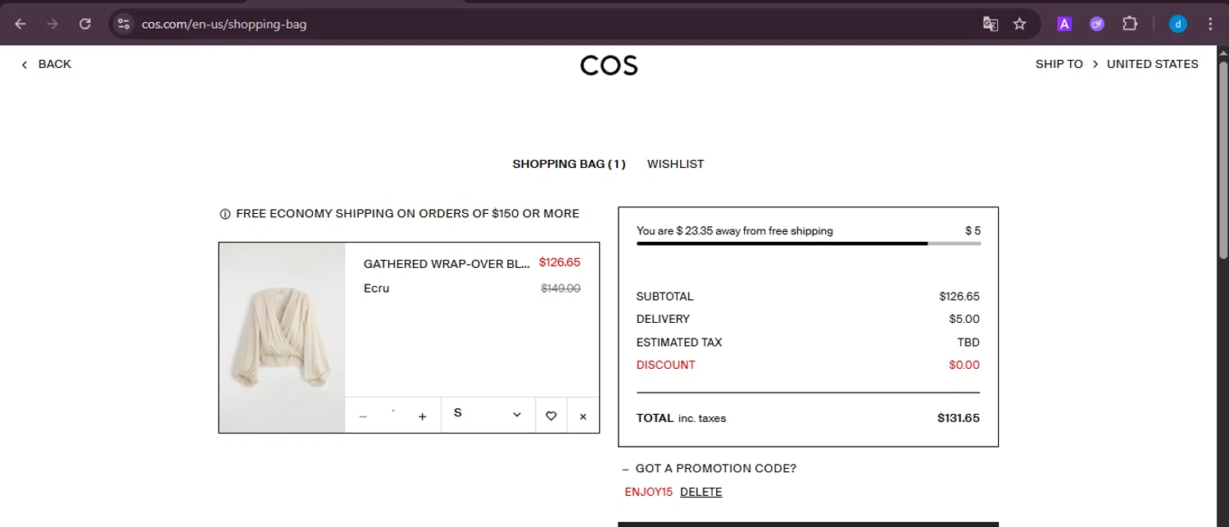The width and height of the screenshot is (1229, 527).
Task: Delete the ENJOY15 promotion code
Action: tap(701, 492)
